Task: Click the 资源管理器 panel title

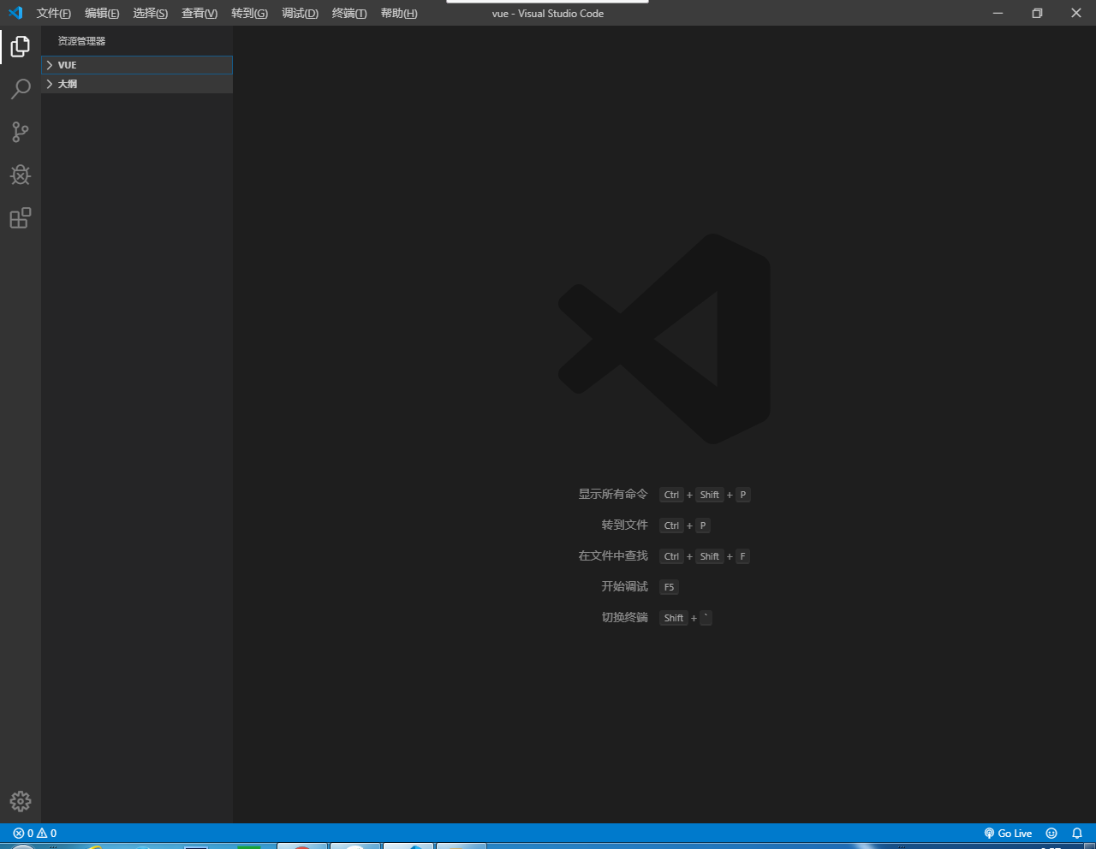Action: tap(81, 41)
